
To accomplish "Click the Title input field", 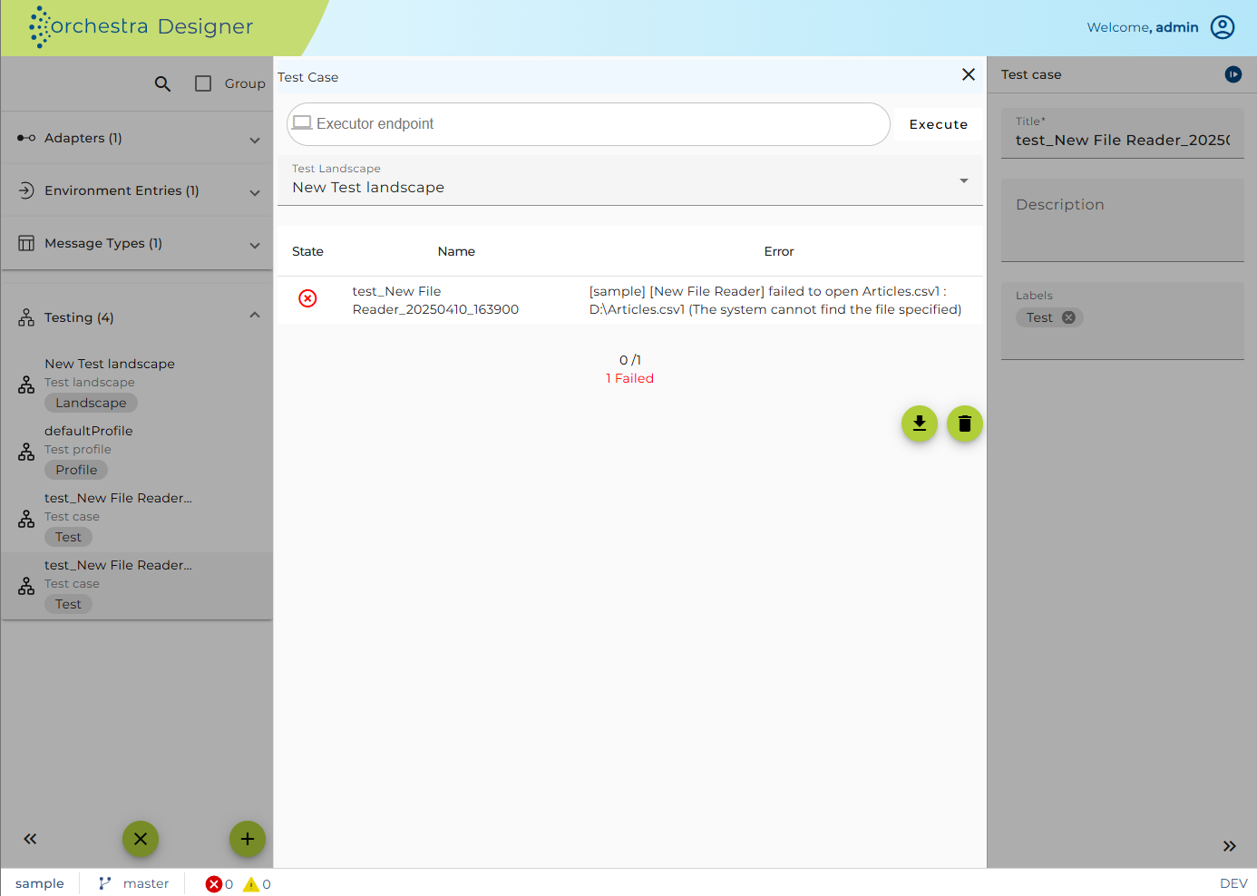I will [1123, 133].
